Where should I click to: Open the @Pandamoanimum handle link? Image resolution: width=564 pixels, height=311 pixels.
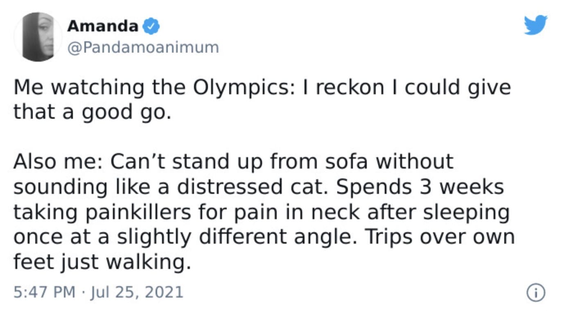coord(142,47)
